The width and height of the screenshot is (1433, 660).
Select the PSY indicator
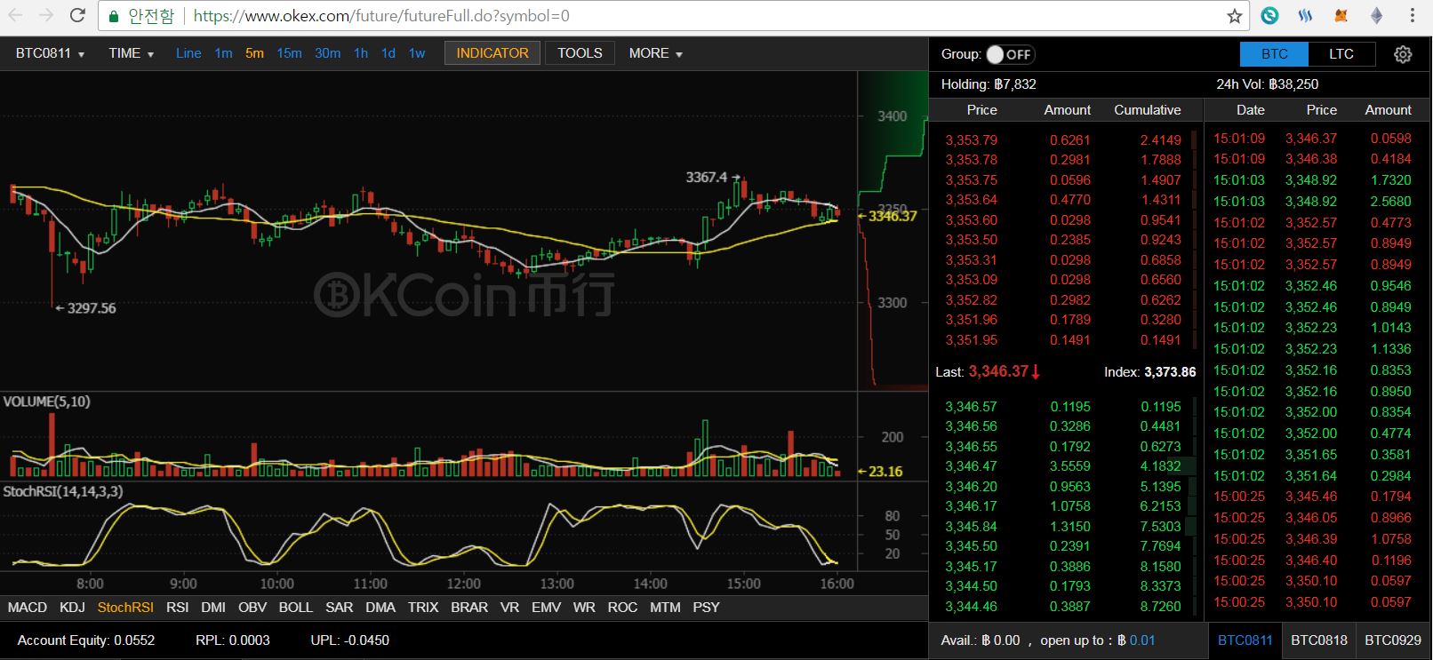(706, 608)
